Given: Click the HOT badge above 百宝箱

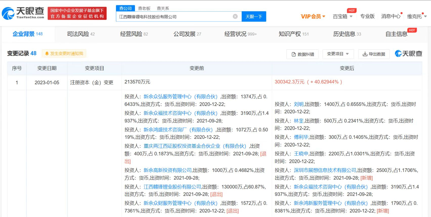Looking at the screenshot, I should [352, 10].
